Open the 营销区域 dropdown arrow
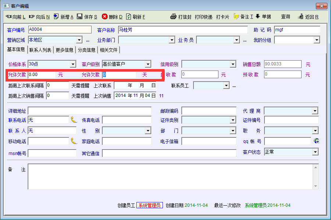This screenshot has height=220, width=331. (x=79, y=40)
